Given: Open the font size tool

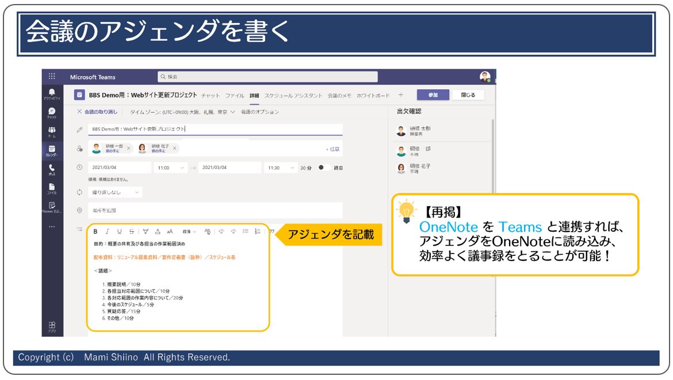Looking at the screenshot, I should pos(170,232).
